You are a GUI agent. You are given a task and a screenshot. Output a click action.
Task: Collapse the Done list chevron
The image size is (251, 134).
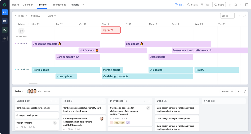(191, 101)
